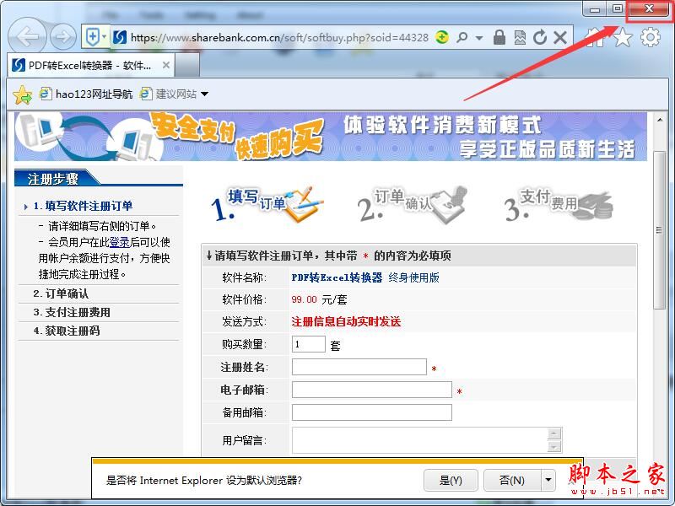Click the Home icon
The width and height of the screenshot is (675, 506).
pos(597,36)
